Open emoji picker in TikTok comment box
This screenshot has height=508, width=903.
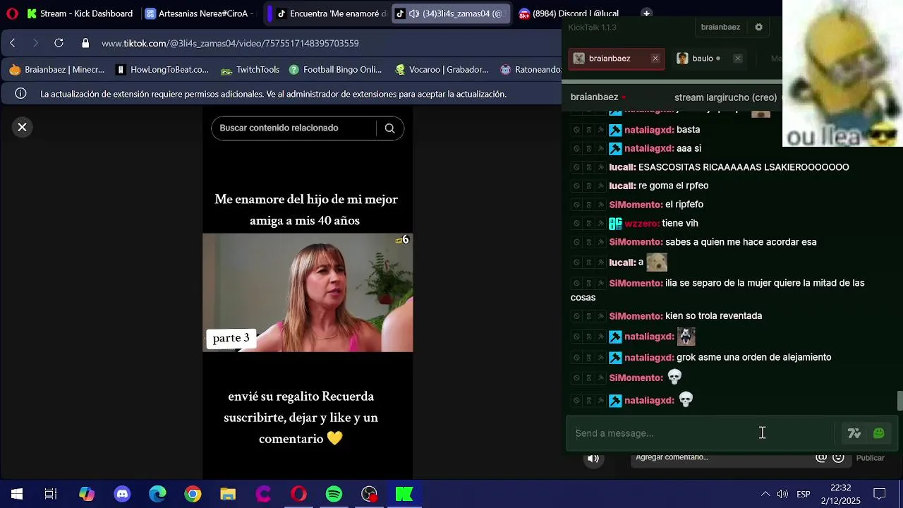pos(838,457)
